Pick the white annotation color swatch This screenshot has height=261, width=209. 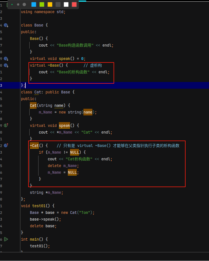click(66, 4)
